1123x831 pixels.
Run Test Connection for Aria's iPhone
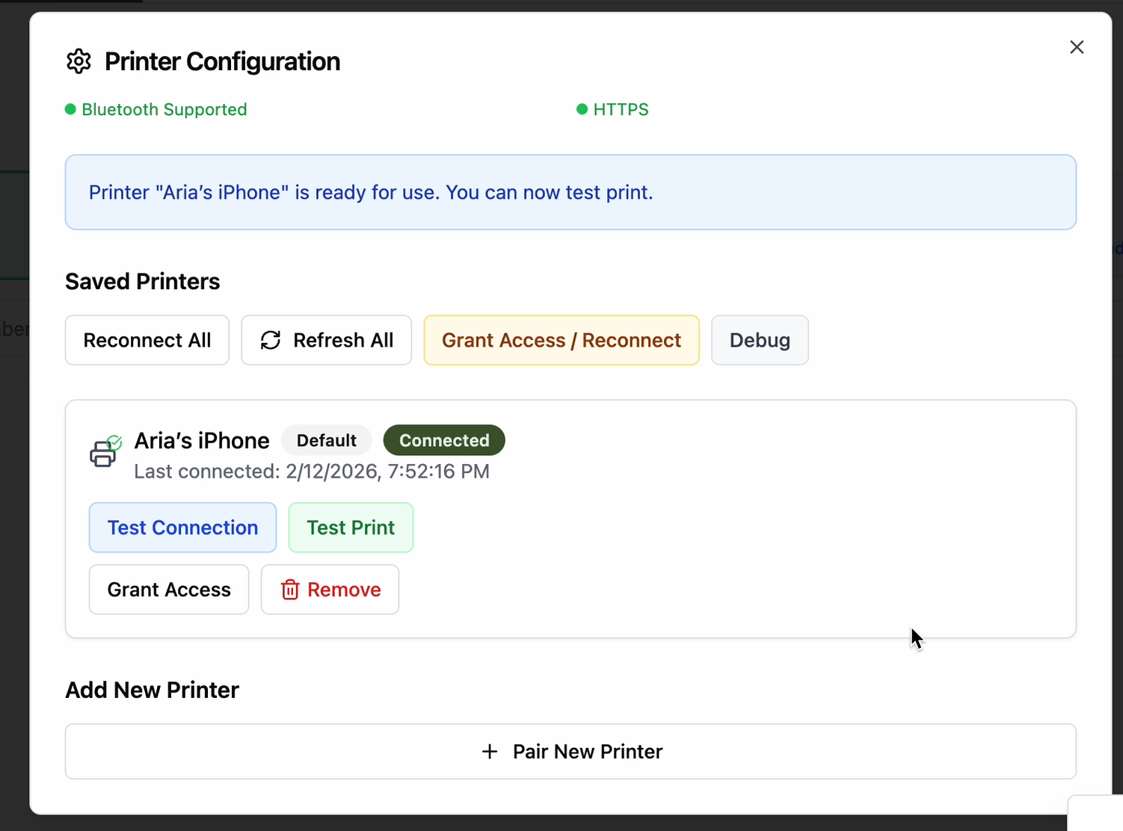click(x=182, y=528)
